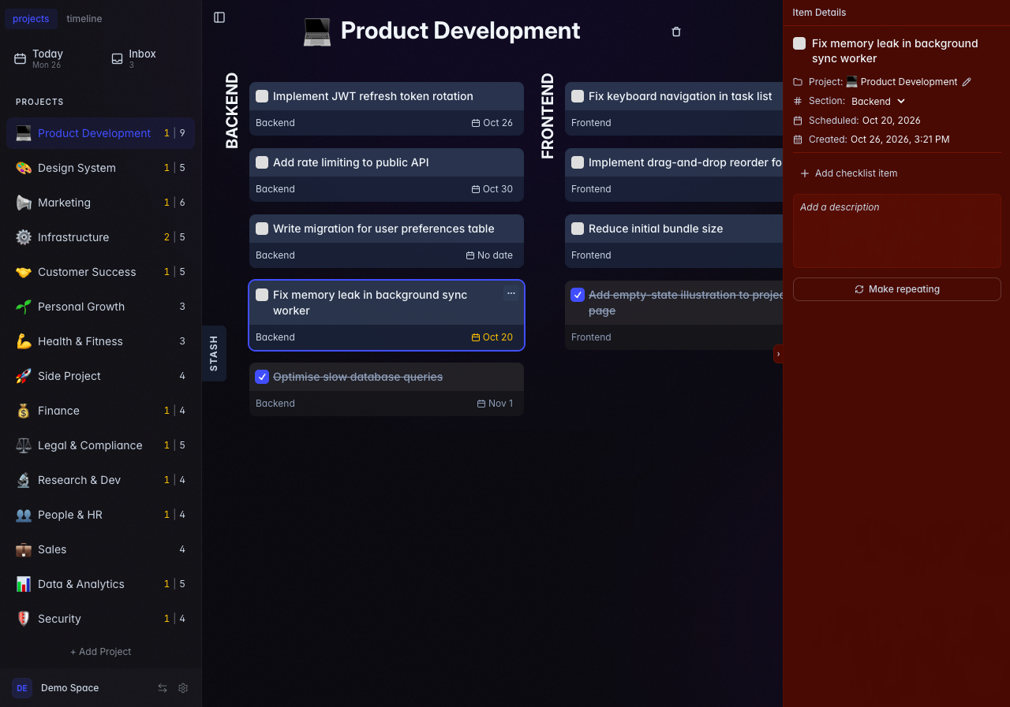Check off Implement JWT refresh token rotation
Viewport: 1010px width, 707px height.
[262, 96]
